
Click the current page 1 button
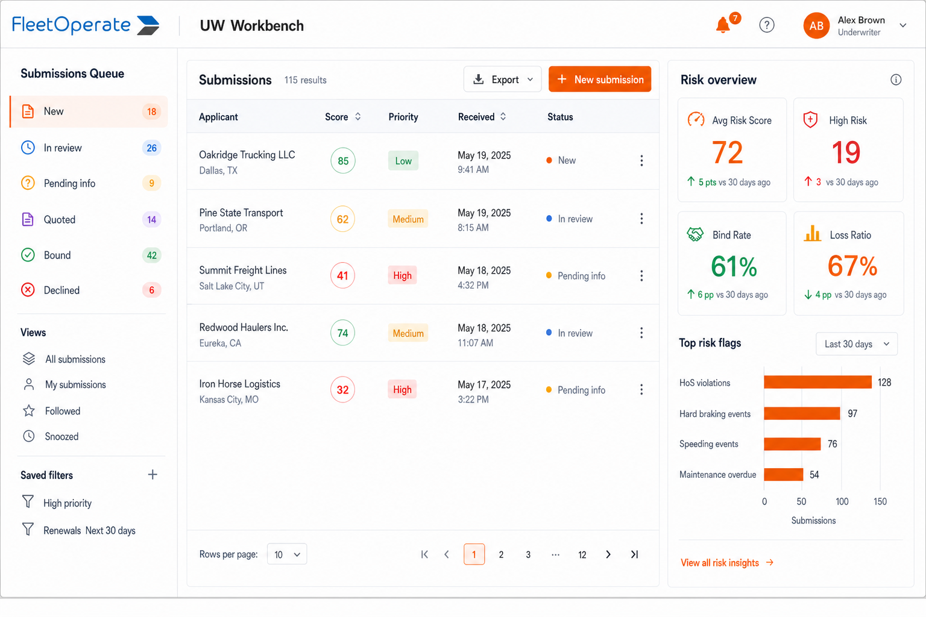pyautogui.click(x=474, y=554)
